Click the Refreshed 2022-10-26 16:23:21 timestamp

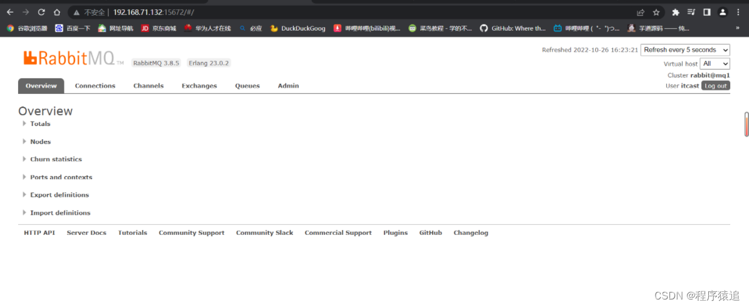[x=590, y=49]
